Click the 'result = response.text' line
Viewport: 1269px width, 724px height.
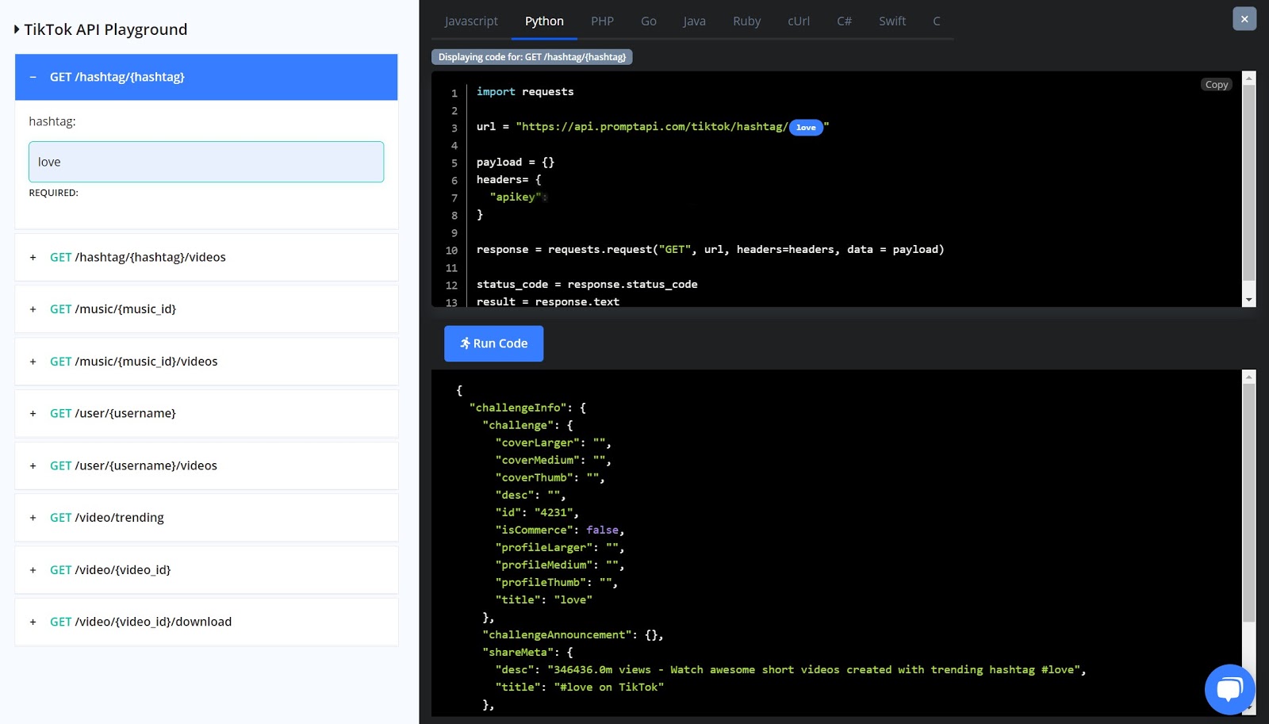548,302
